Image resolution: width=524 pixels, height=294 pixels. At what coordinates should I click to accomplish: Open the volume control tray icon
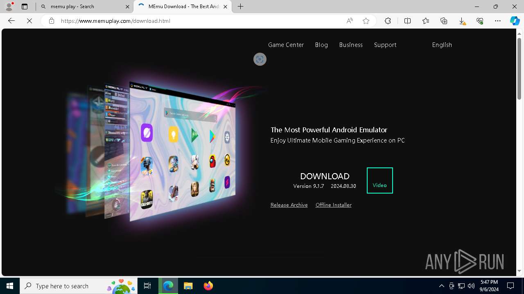471,286
